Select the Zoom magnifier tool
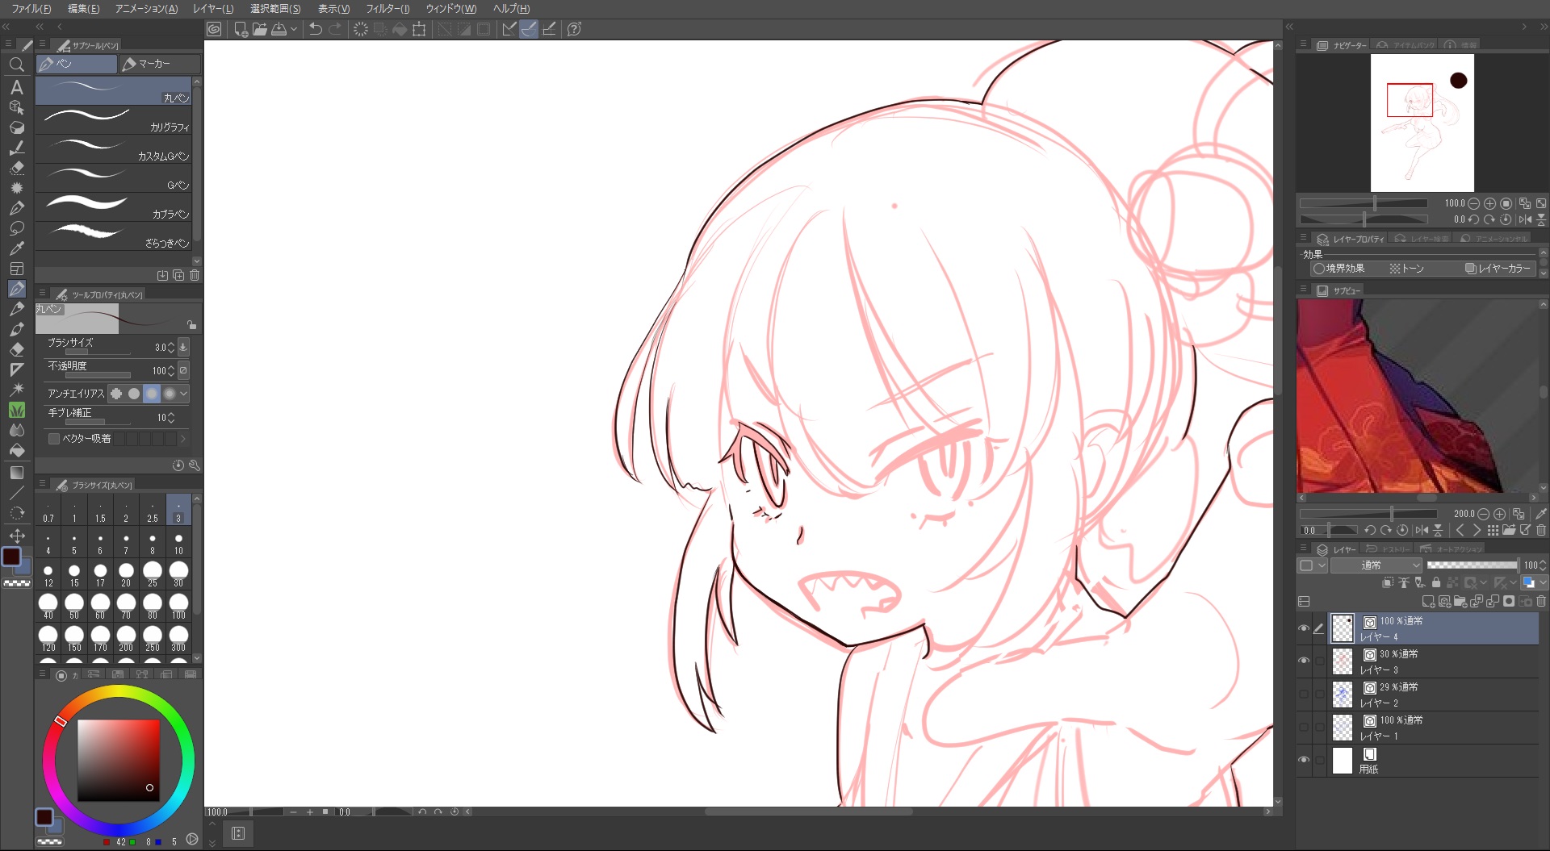Image resolution: width=1550 pixels, height=851 pixels. point(16,65)
